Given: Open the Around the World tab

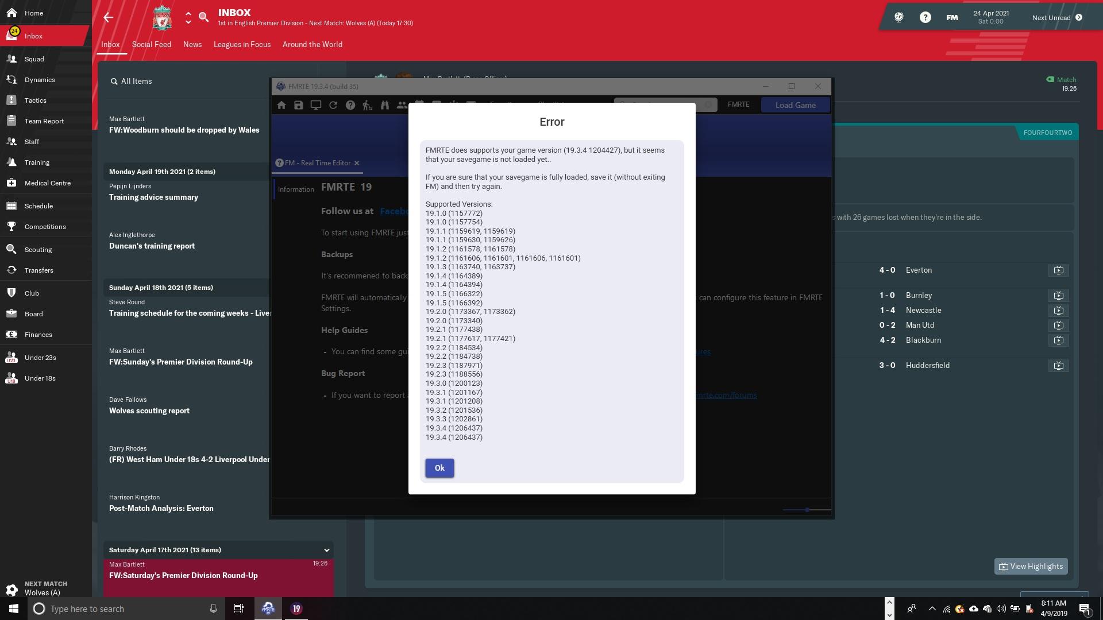Looking at the screenshot, I should 313,44.
